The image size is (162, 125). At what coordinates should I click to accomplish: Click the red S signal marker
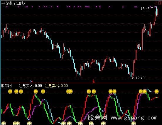[94, 81]
